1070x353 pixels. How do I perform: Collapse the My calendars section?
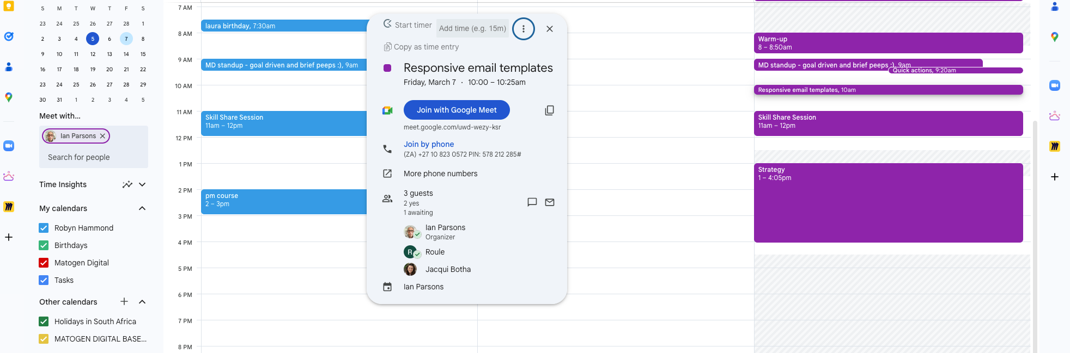142,208
